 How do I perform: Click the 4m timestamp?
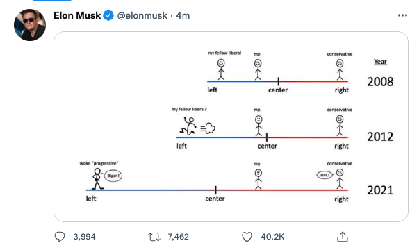(x=183, y=15)
